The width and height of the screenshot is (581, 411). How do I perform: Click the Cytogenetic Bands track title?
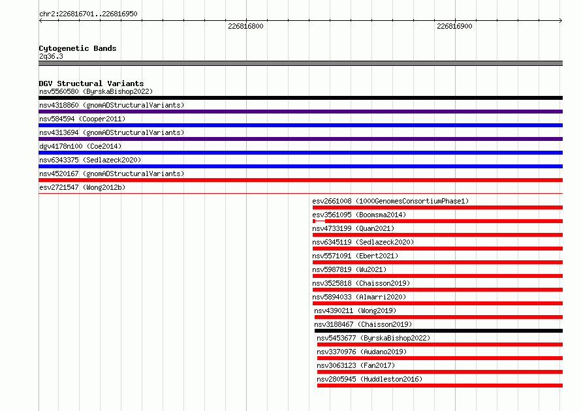point(78,48)
